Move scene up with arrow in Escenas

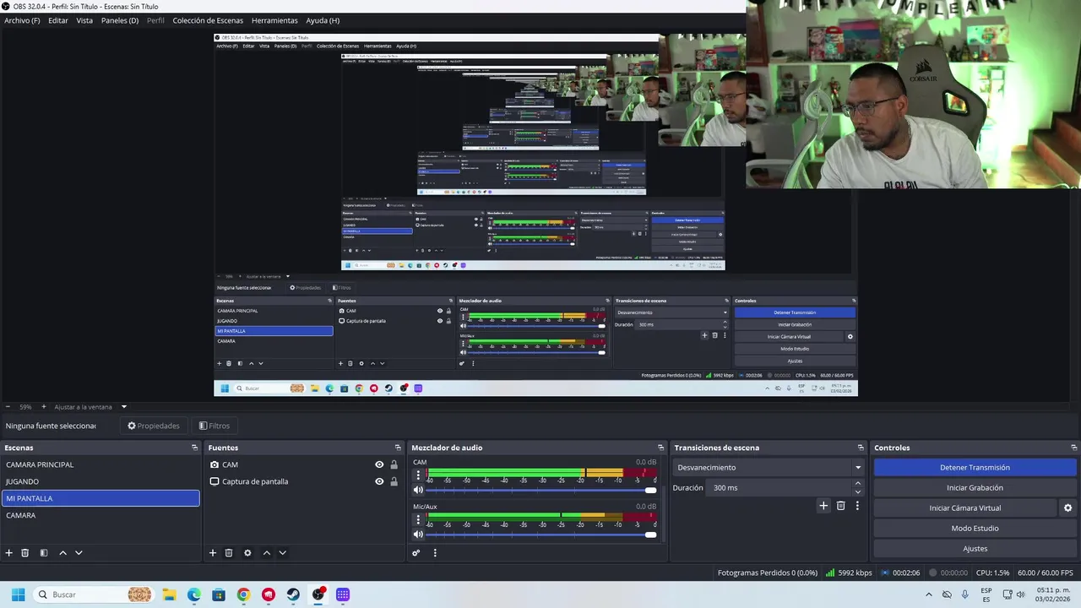pos(62,553)
